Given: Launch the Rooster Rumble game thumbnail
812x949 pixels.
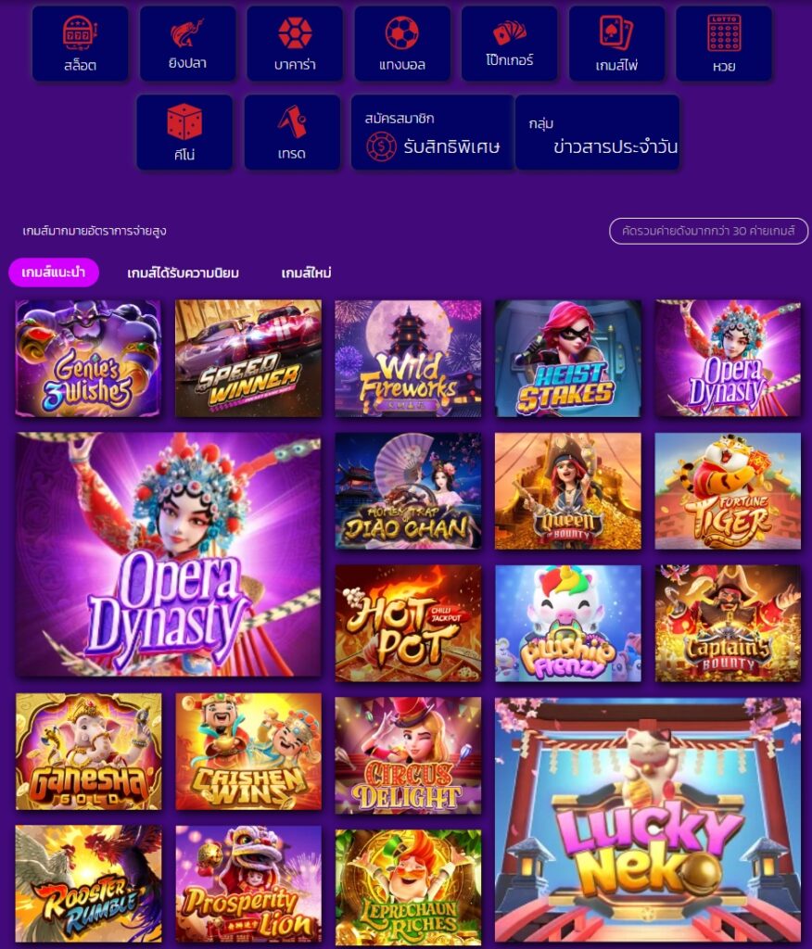Looking at the screenshot, I should click(88, 883).
